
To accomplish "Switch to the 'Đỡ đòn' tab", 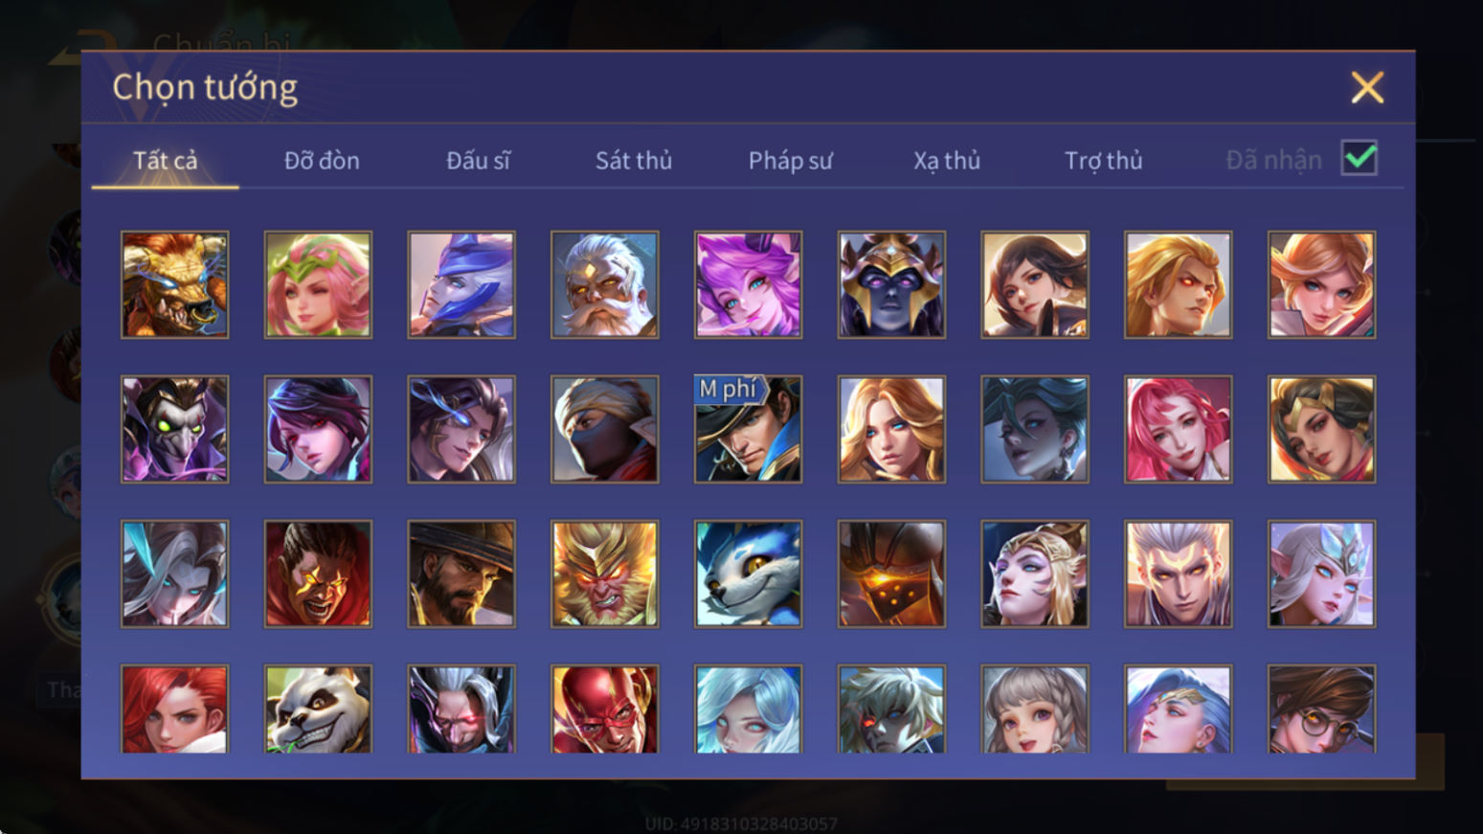I will [322, 160].
